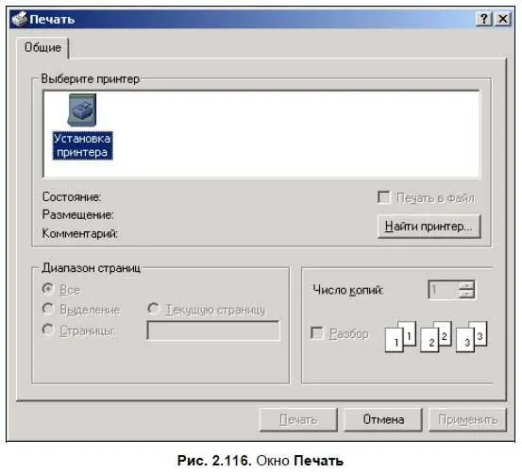Switch to the Общие tab
The width and height of the screenshot is (522, 473).
(42, 47)
